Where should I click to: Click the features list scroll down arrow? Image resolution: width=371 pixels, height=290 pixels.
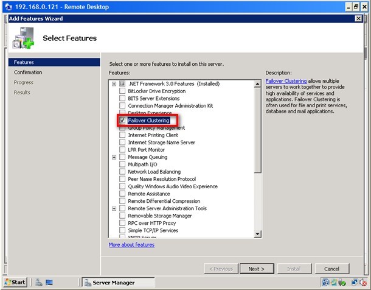click(257, 234)
